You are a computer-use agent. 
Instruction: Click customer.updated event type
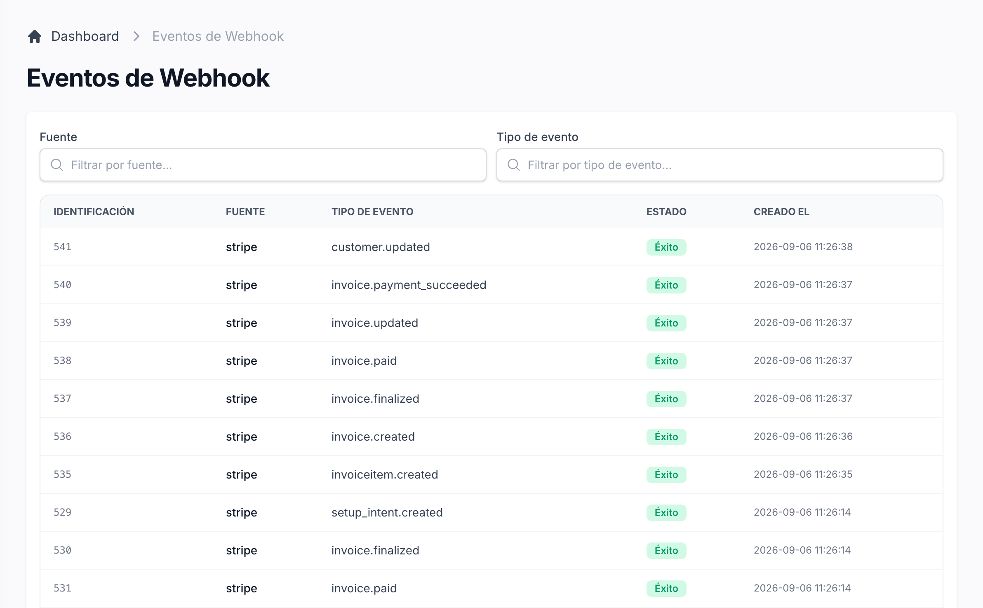381,247
